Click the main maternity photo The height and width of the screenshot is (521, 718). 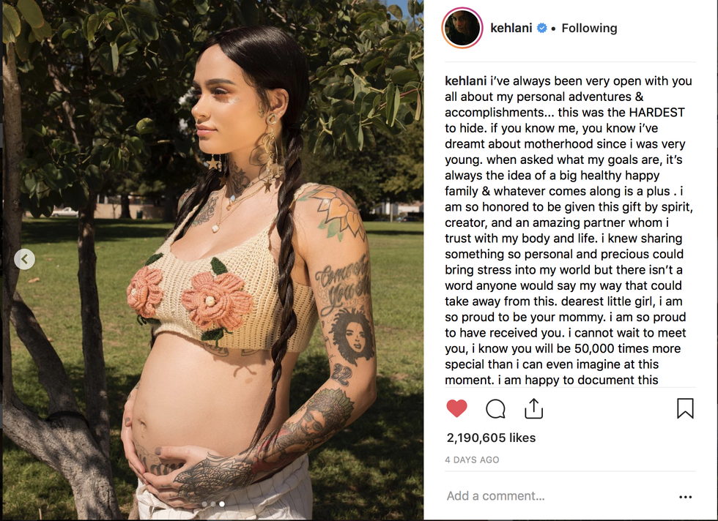213,260
